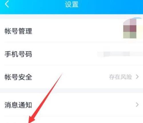This screenshot has width=143, height=123.
Task: Open the 手机号码 phone number entry
Action: 71,54
